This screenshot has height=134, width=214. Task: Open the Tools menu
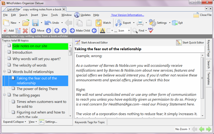tap(54, 15)
